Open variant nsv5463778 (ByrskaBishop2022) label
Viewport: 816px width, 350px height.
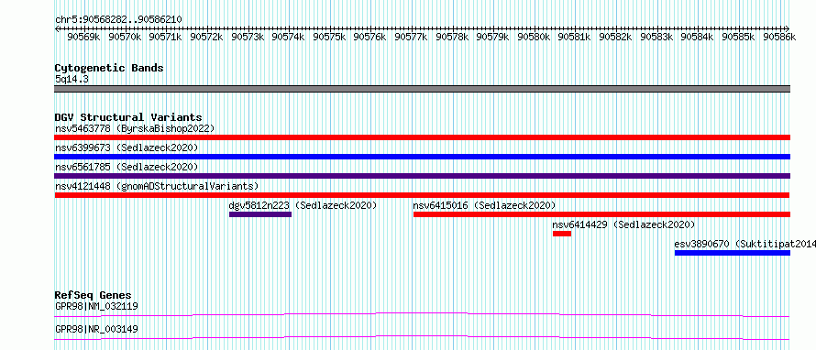point(134,128)
